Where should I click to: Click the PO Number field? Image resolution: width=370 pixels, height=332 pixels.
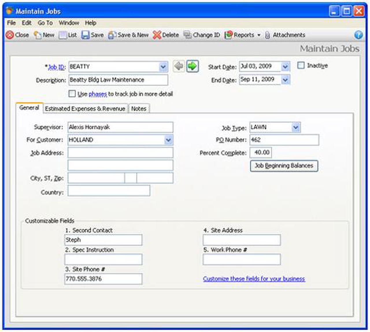pos(284,140)
